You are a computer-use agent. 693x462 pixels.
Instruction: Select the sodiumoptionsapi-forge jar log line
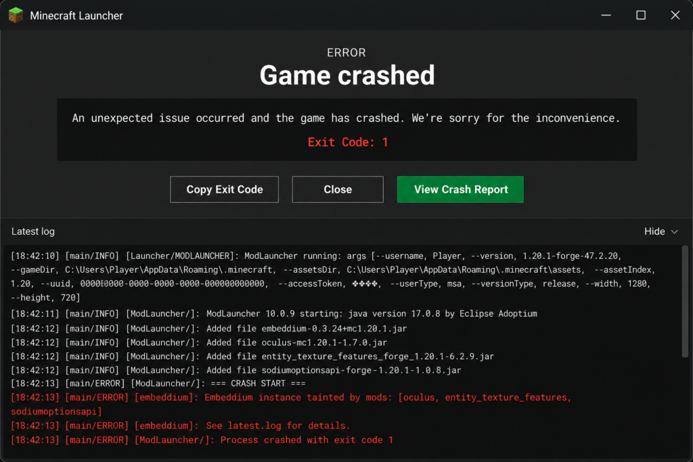click(236, 370)
